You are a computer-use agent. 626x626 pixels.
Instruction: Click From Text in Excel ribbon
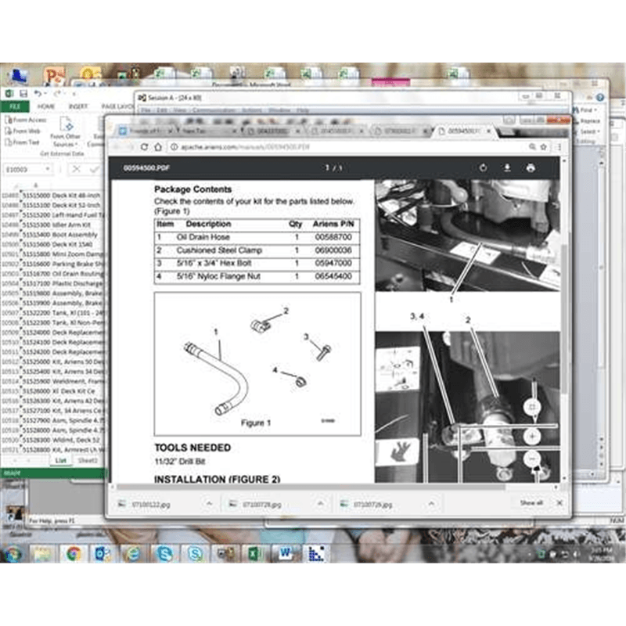[23, 142]
